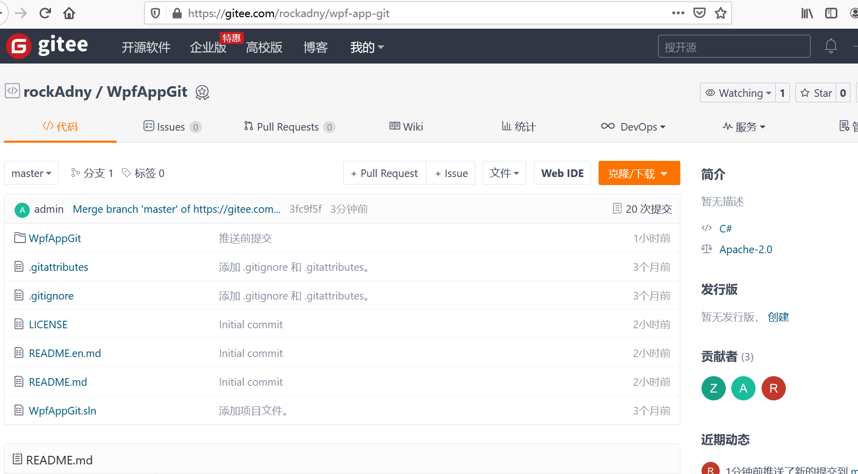858x474 pixels.
Task: Open the Wiki tab
Action: (406, 127)
